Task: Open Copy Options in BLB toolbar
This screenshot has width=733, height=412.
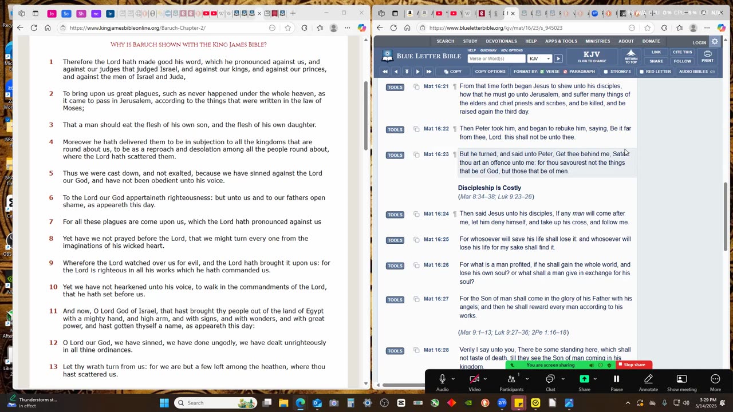Action: coord(490,72)
